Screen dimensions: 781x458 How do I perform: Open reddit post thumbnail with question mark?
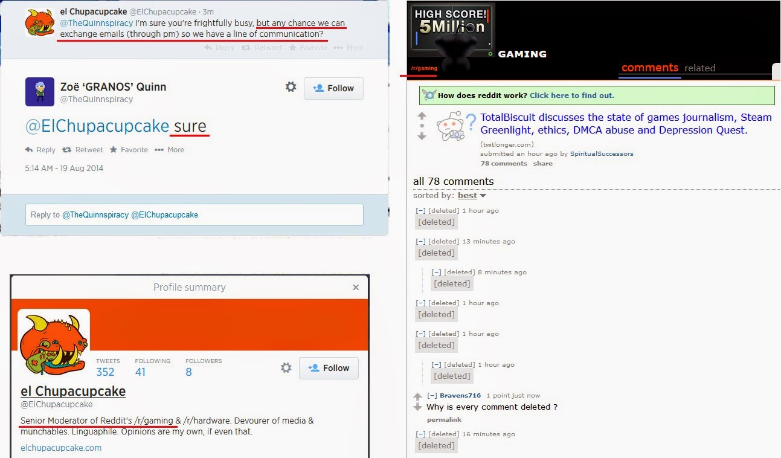coord(456,126)
